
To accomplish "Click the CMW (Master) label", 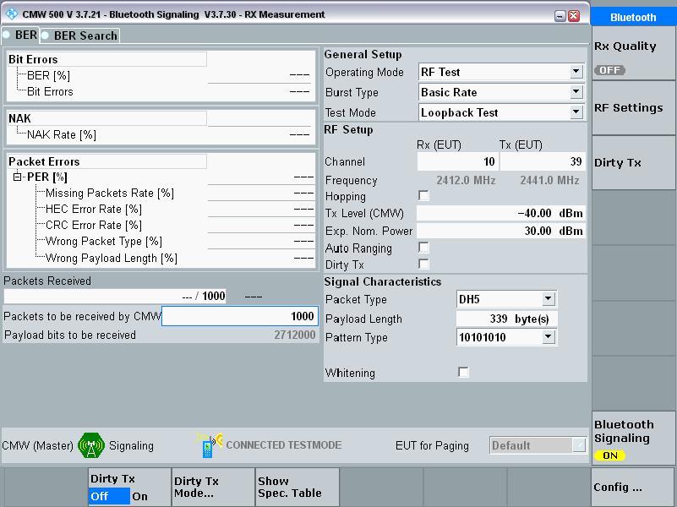I will tap(37, 445).
